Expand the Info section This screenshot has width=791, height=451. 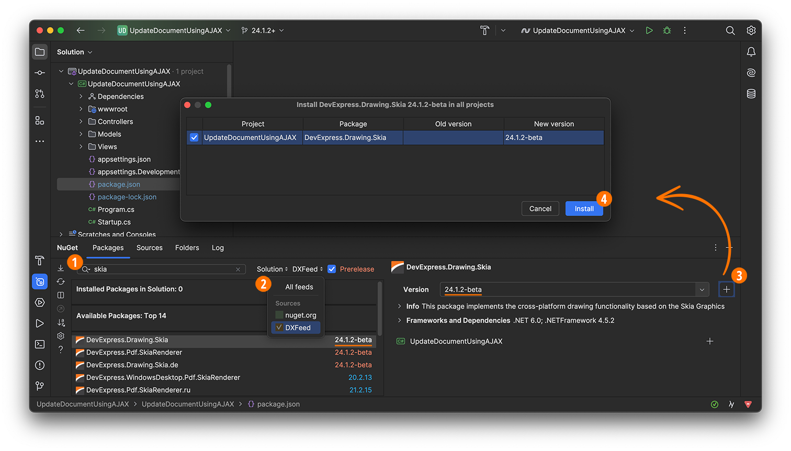click(400, 306)
